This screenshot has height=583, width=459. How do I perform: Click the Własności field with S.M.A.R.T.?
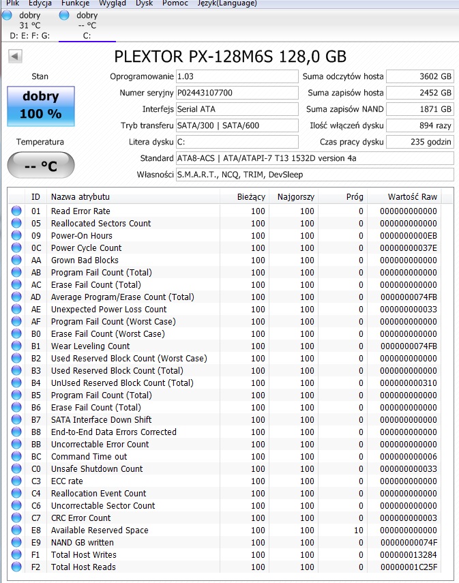point(314,175)
